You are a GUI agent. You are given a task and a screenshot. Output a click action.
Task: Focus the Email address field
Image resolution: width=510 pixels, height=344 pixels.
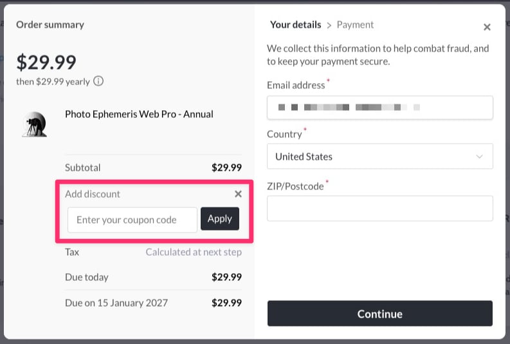379,108
